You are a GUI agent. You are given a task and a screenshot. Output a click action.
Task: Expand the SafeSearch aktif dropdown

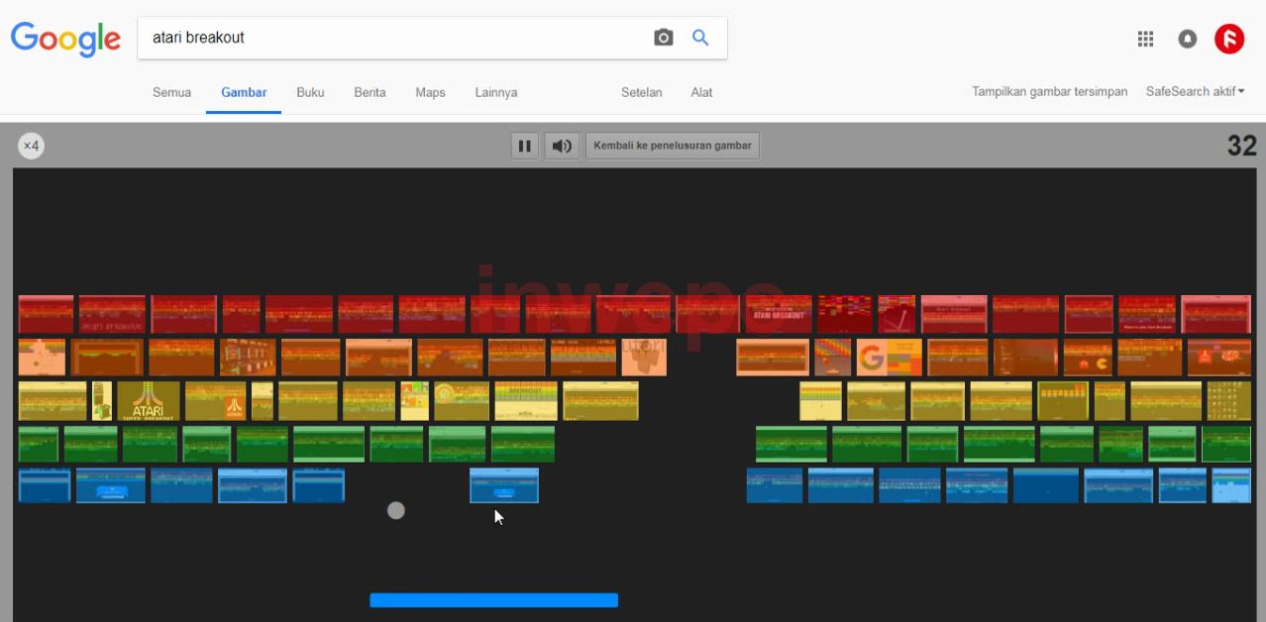click(x=1195, y=91)
